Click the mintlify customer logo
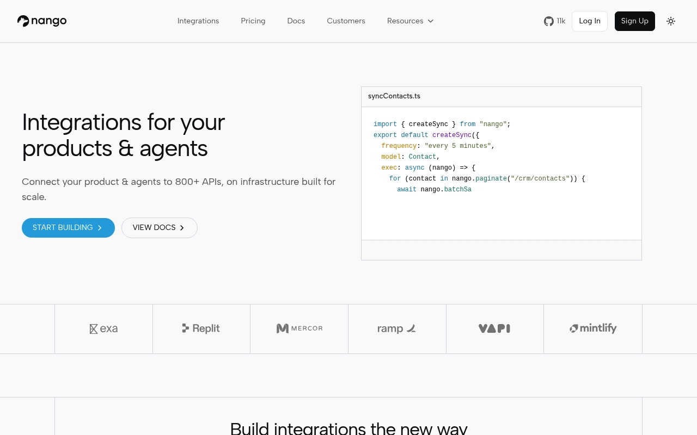The height and width of the screenshot is (435, 697). click(x=593, y=328)
